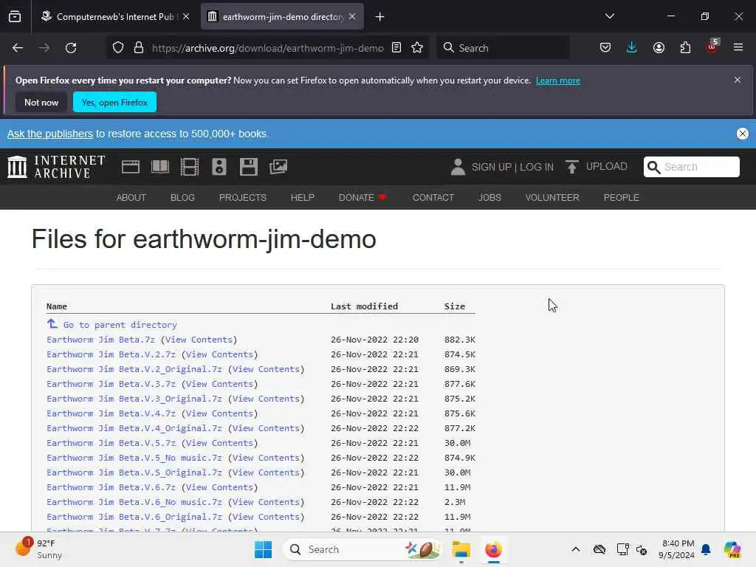This screenshot has height=567, width=756.
Task: Download Earthworm Jim Beta.V.5_No music.7z
Action: tap(134, 458)
